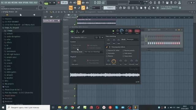Toggle the Normalize option
This screenshot has height=110, width=196.
pyautogui.click(x=111, y=53)
